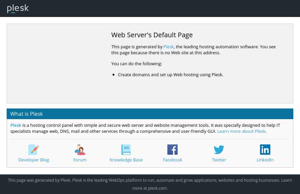The width and height of the screenshot is (300, 194).
Task: Click the Developer Blog text link
Action: click(x=34, y=160)
